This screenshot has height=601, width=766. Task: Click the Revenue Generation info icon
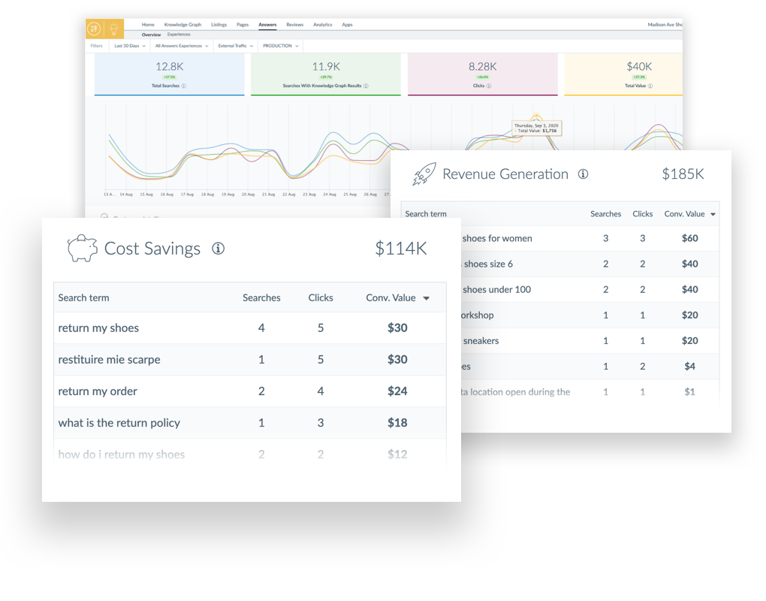point(583,174)
